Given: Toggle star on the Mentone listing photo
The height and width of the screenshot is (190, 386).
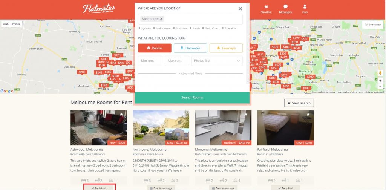Looking at the screenshot, I should (246, 114).
